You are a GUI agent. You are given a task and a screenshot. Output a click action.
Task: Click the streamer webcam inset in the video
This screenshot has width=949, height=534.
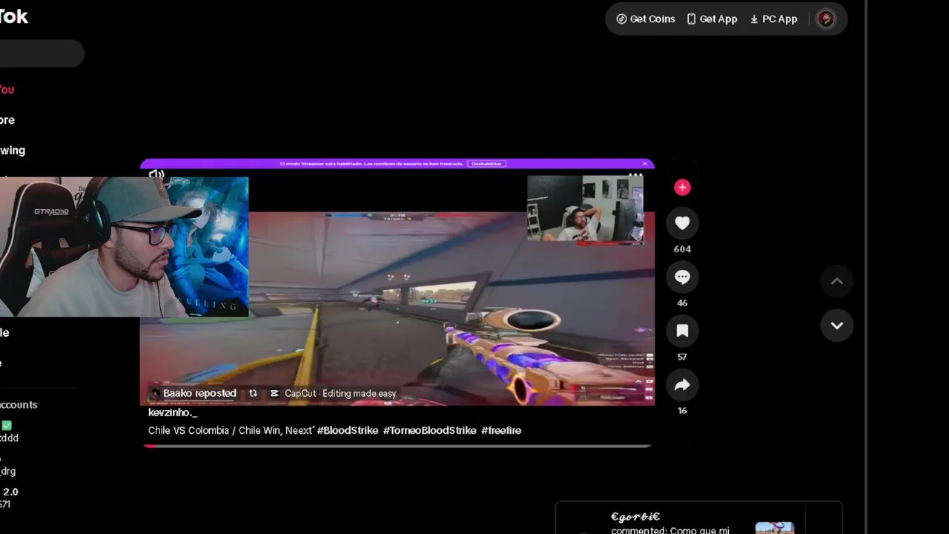[585, 208]
